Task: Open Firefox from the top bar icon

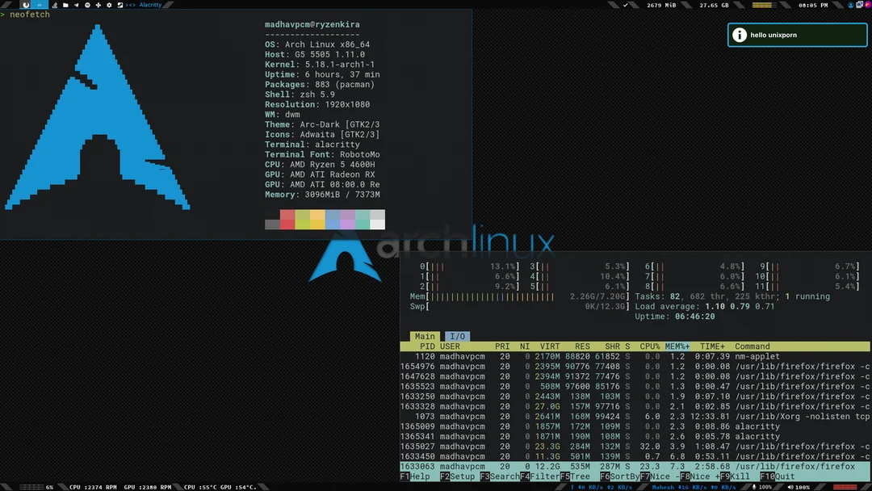Action: 26,5
